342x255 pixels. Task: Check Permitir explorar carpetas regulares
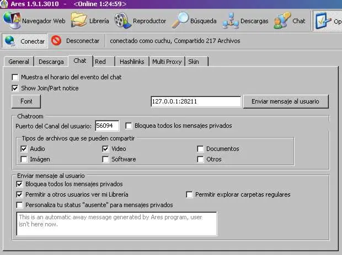tap(189, 194)
